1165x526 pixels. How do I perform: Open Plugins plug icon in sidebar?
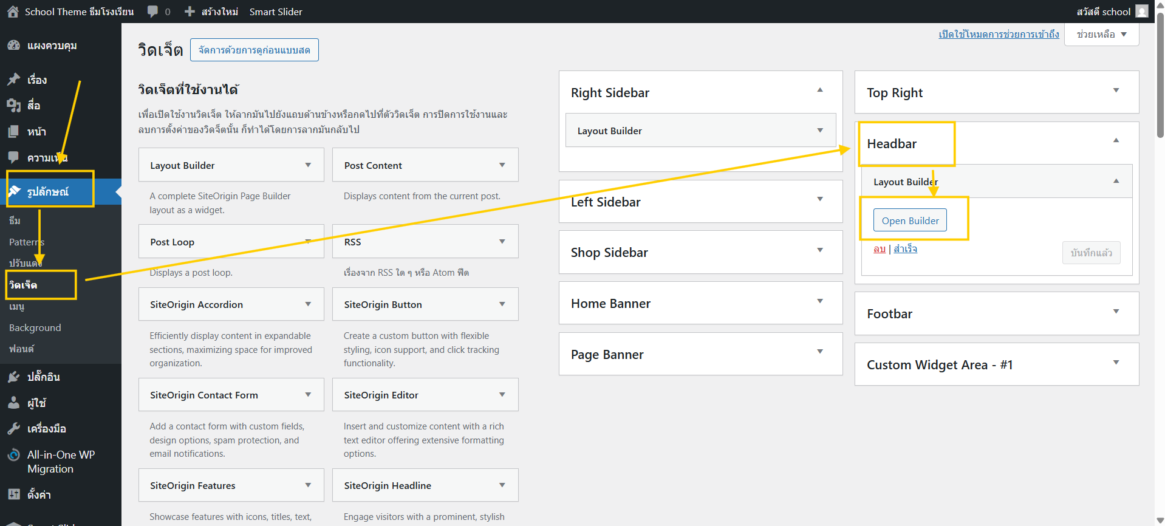coord(13,377)
